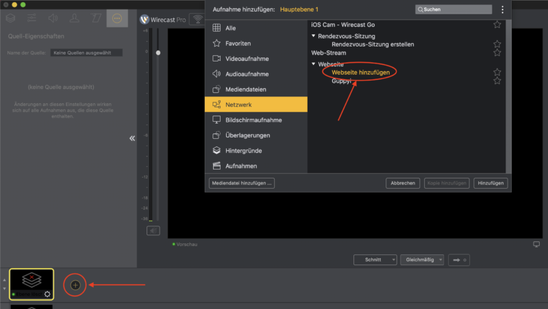This screenshot has width=548, height=309.
Task: Open the audio properties speaker tab
Action: click(53, 18)
